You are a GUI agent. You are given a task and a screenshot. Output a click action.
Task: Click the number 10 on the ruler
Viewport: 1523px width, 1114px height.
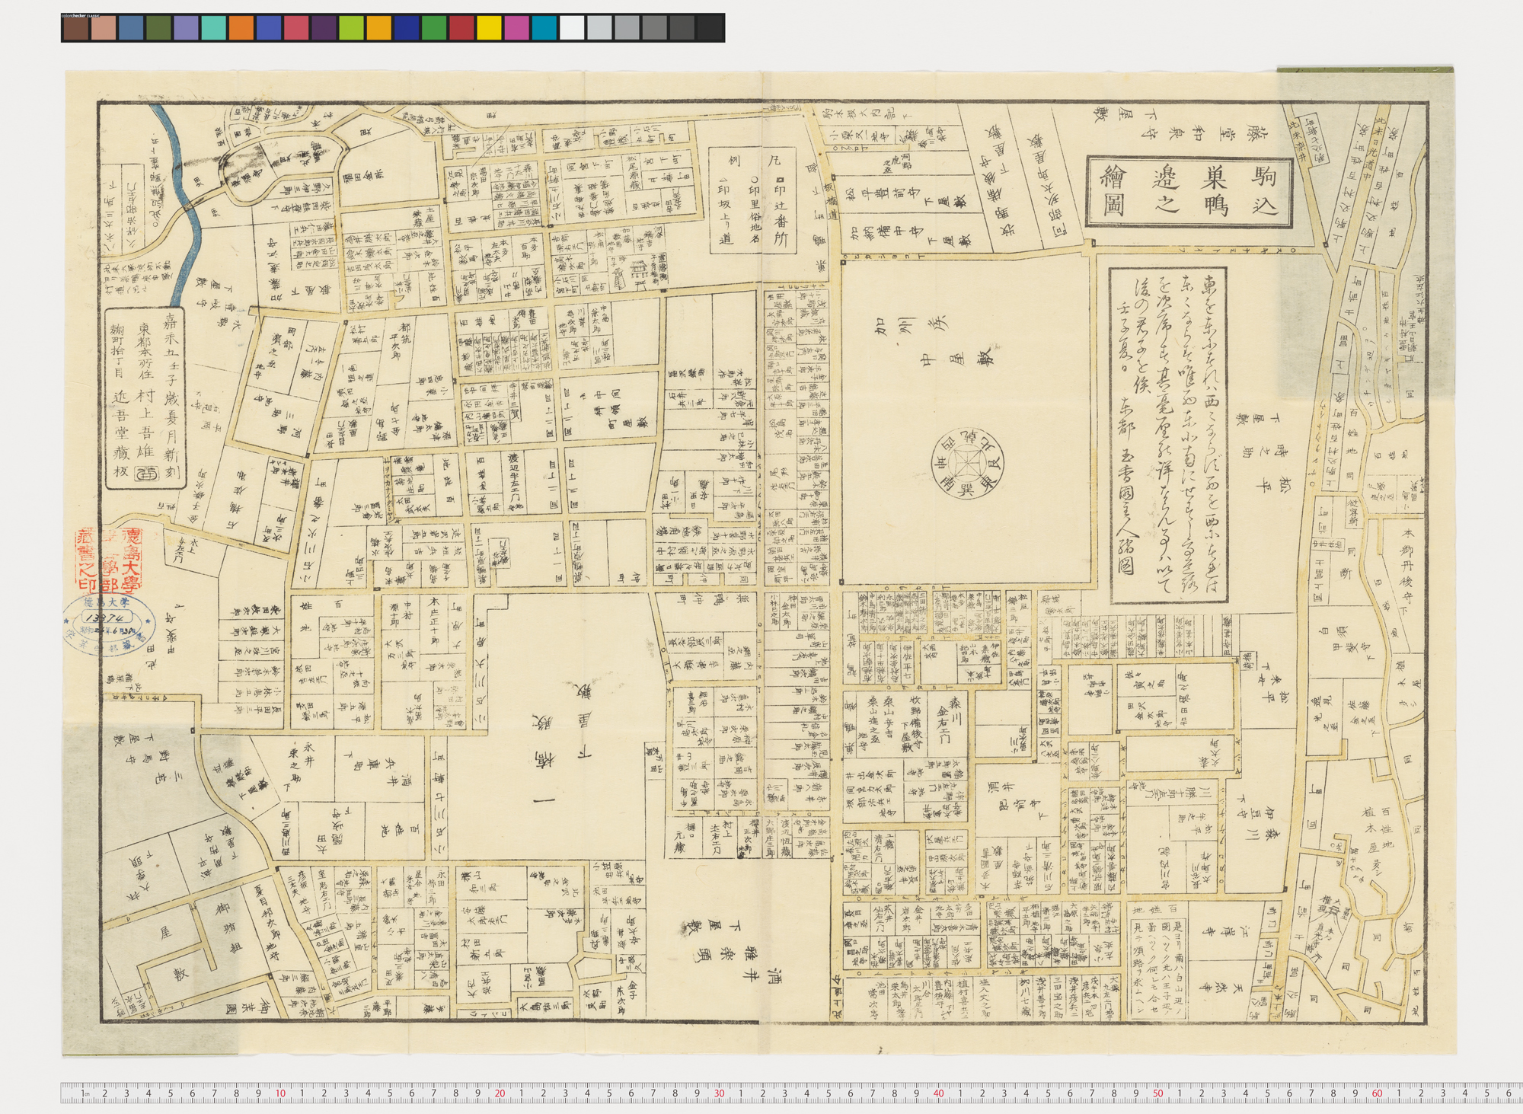280,1094
